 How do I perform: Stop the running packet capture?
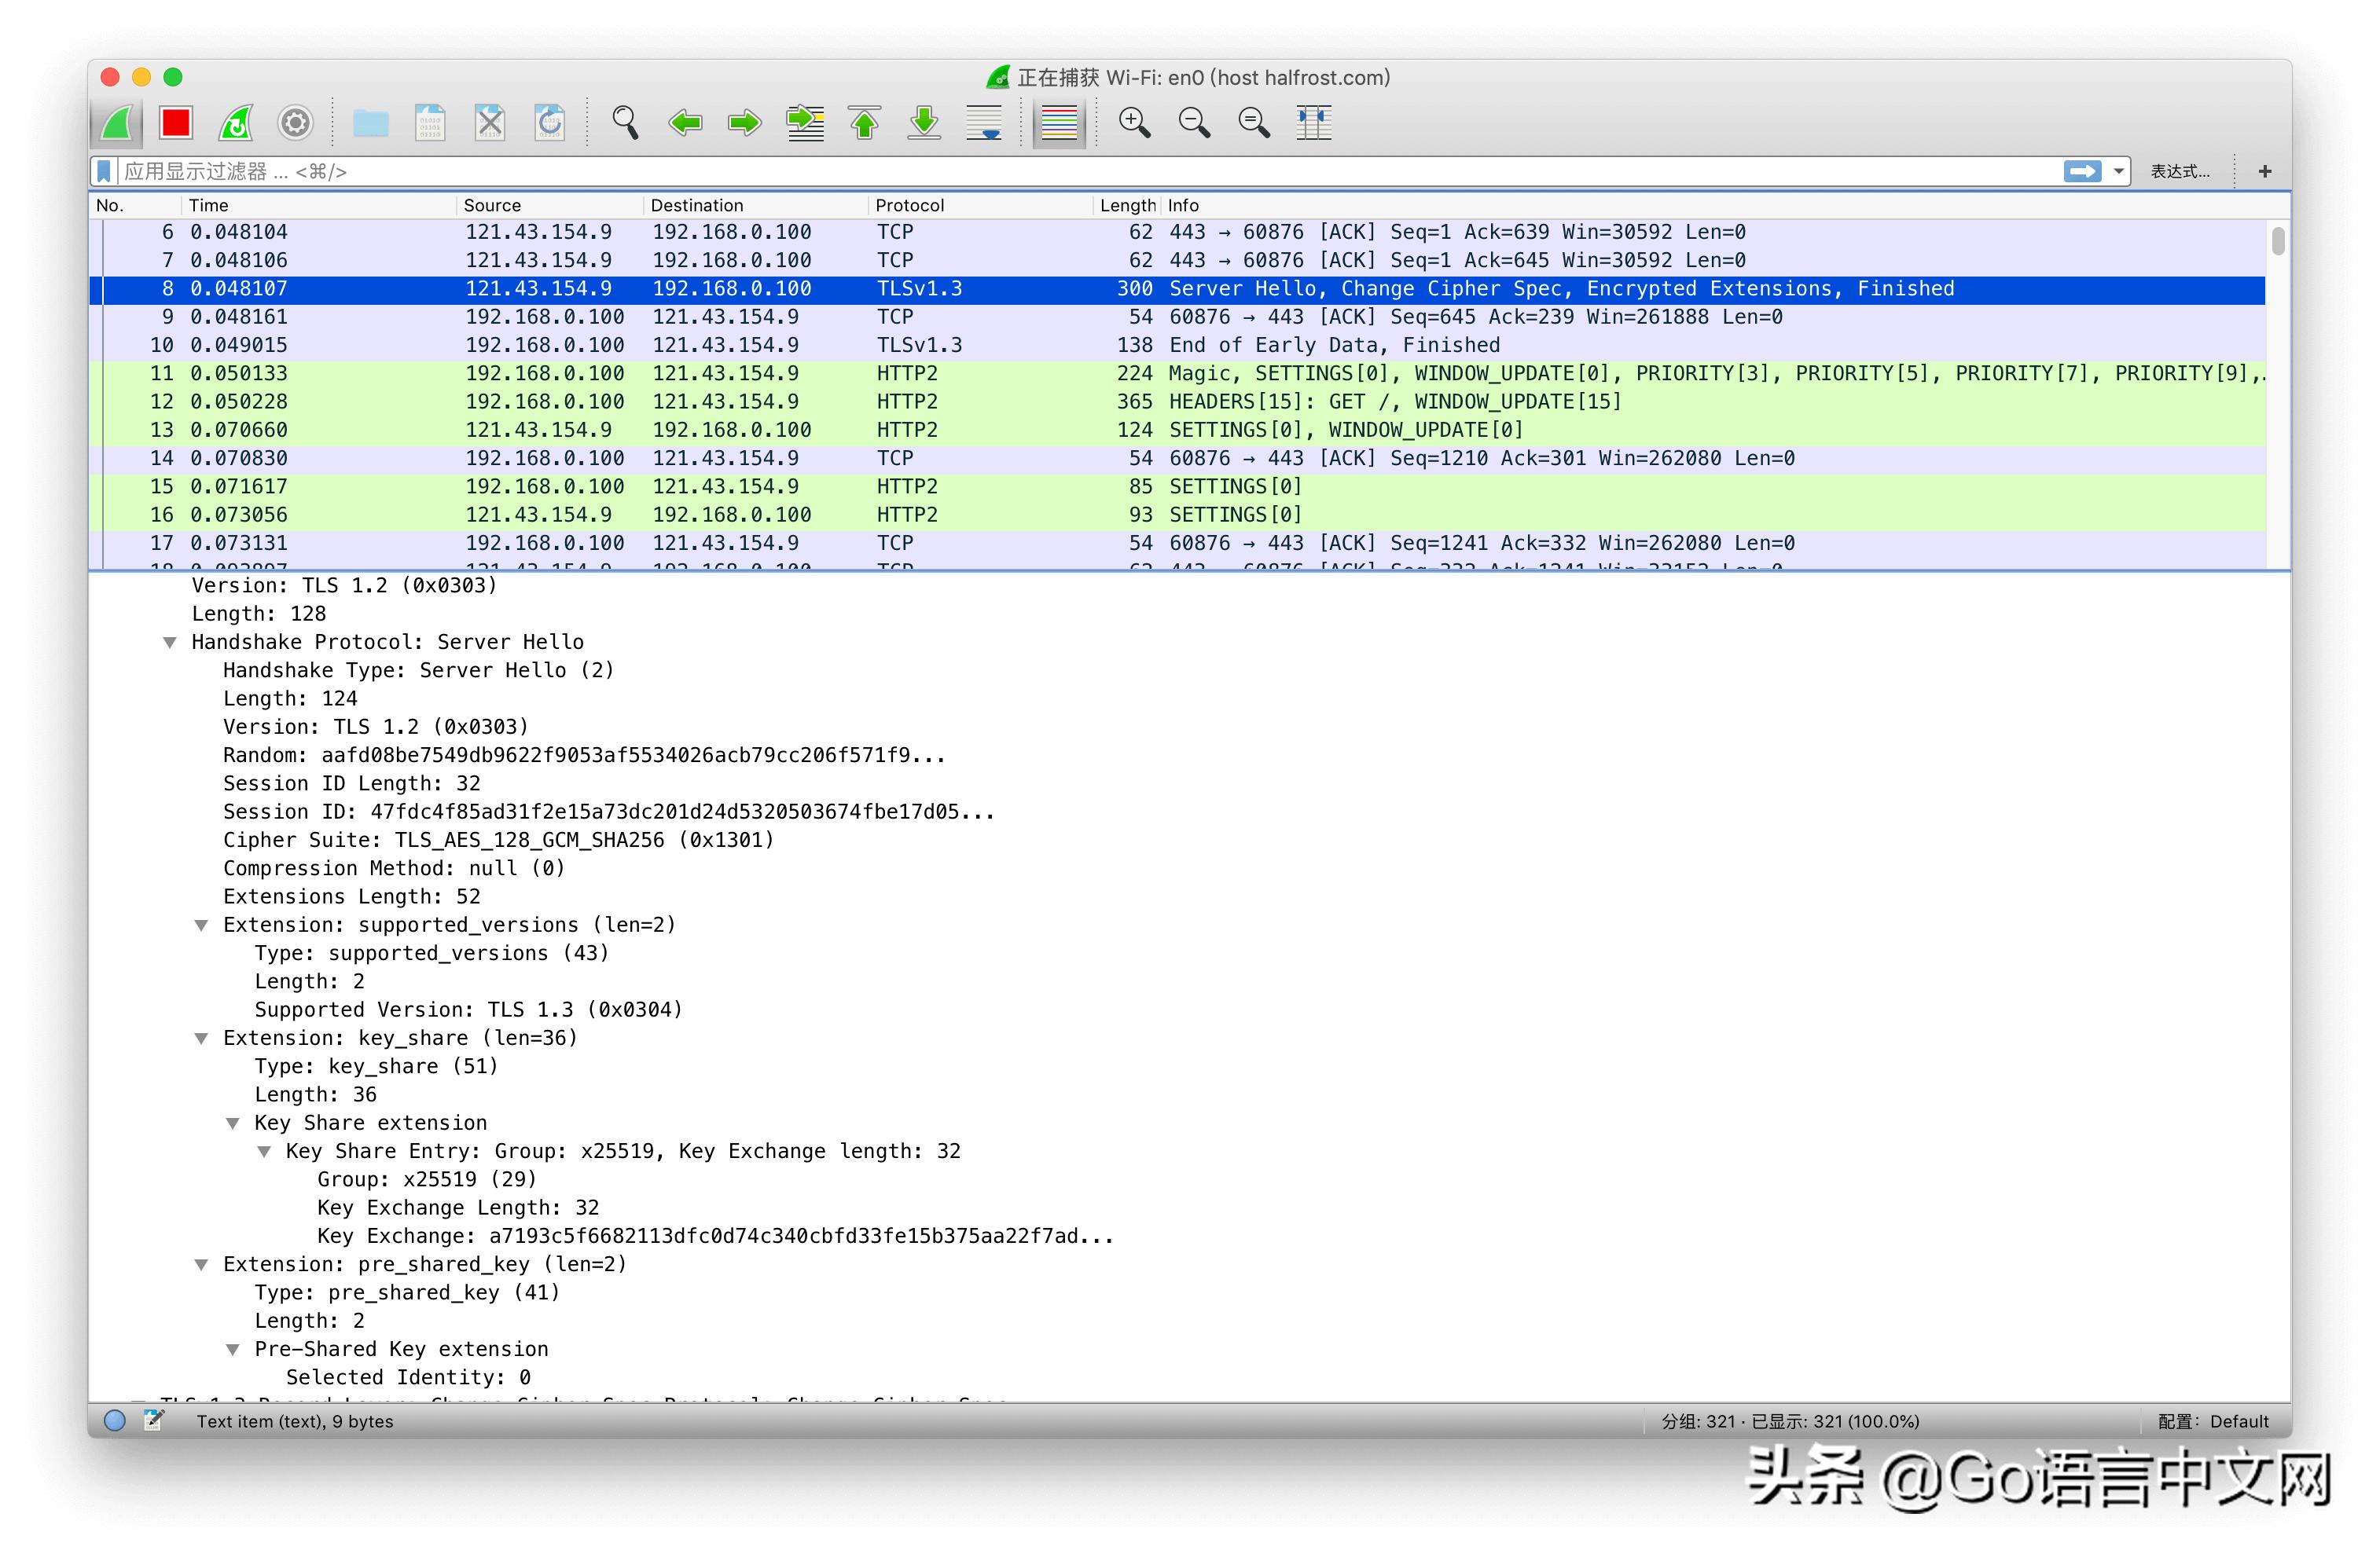pyautogui.click(x=176, y=123)
